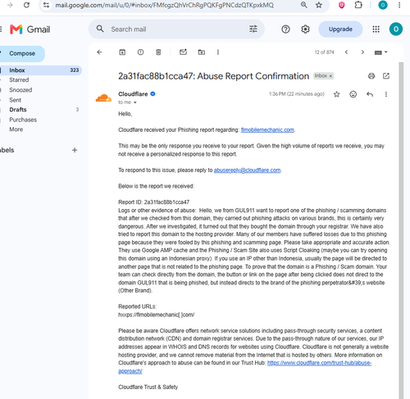Open the input tools keyboard dropdown
Viewport: 410px width, 399px height.
380,52
